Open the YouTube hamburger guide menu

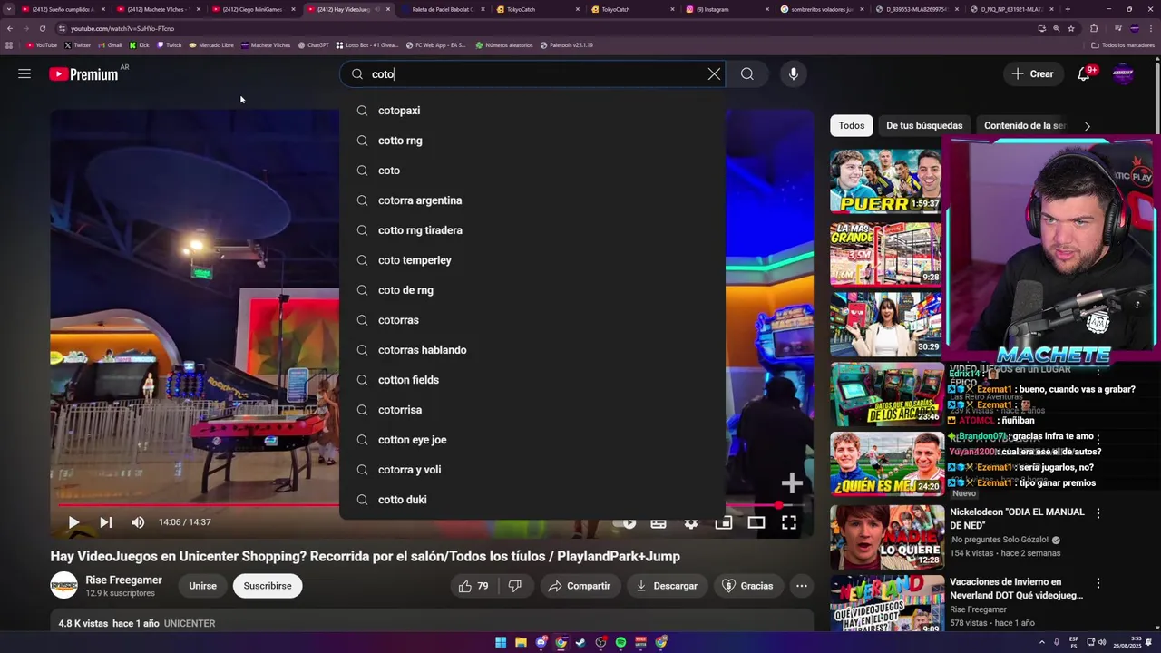coord(24,74)
